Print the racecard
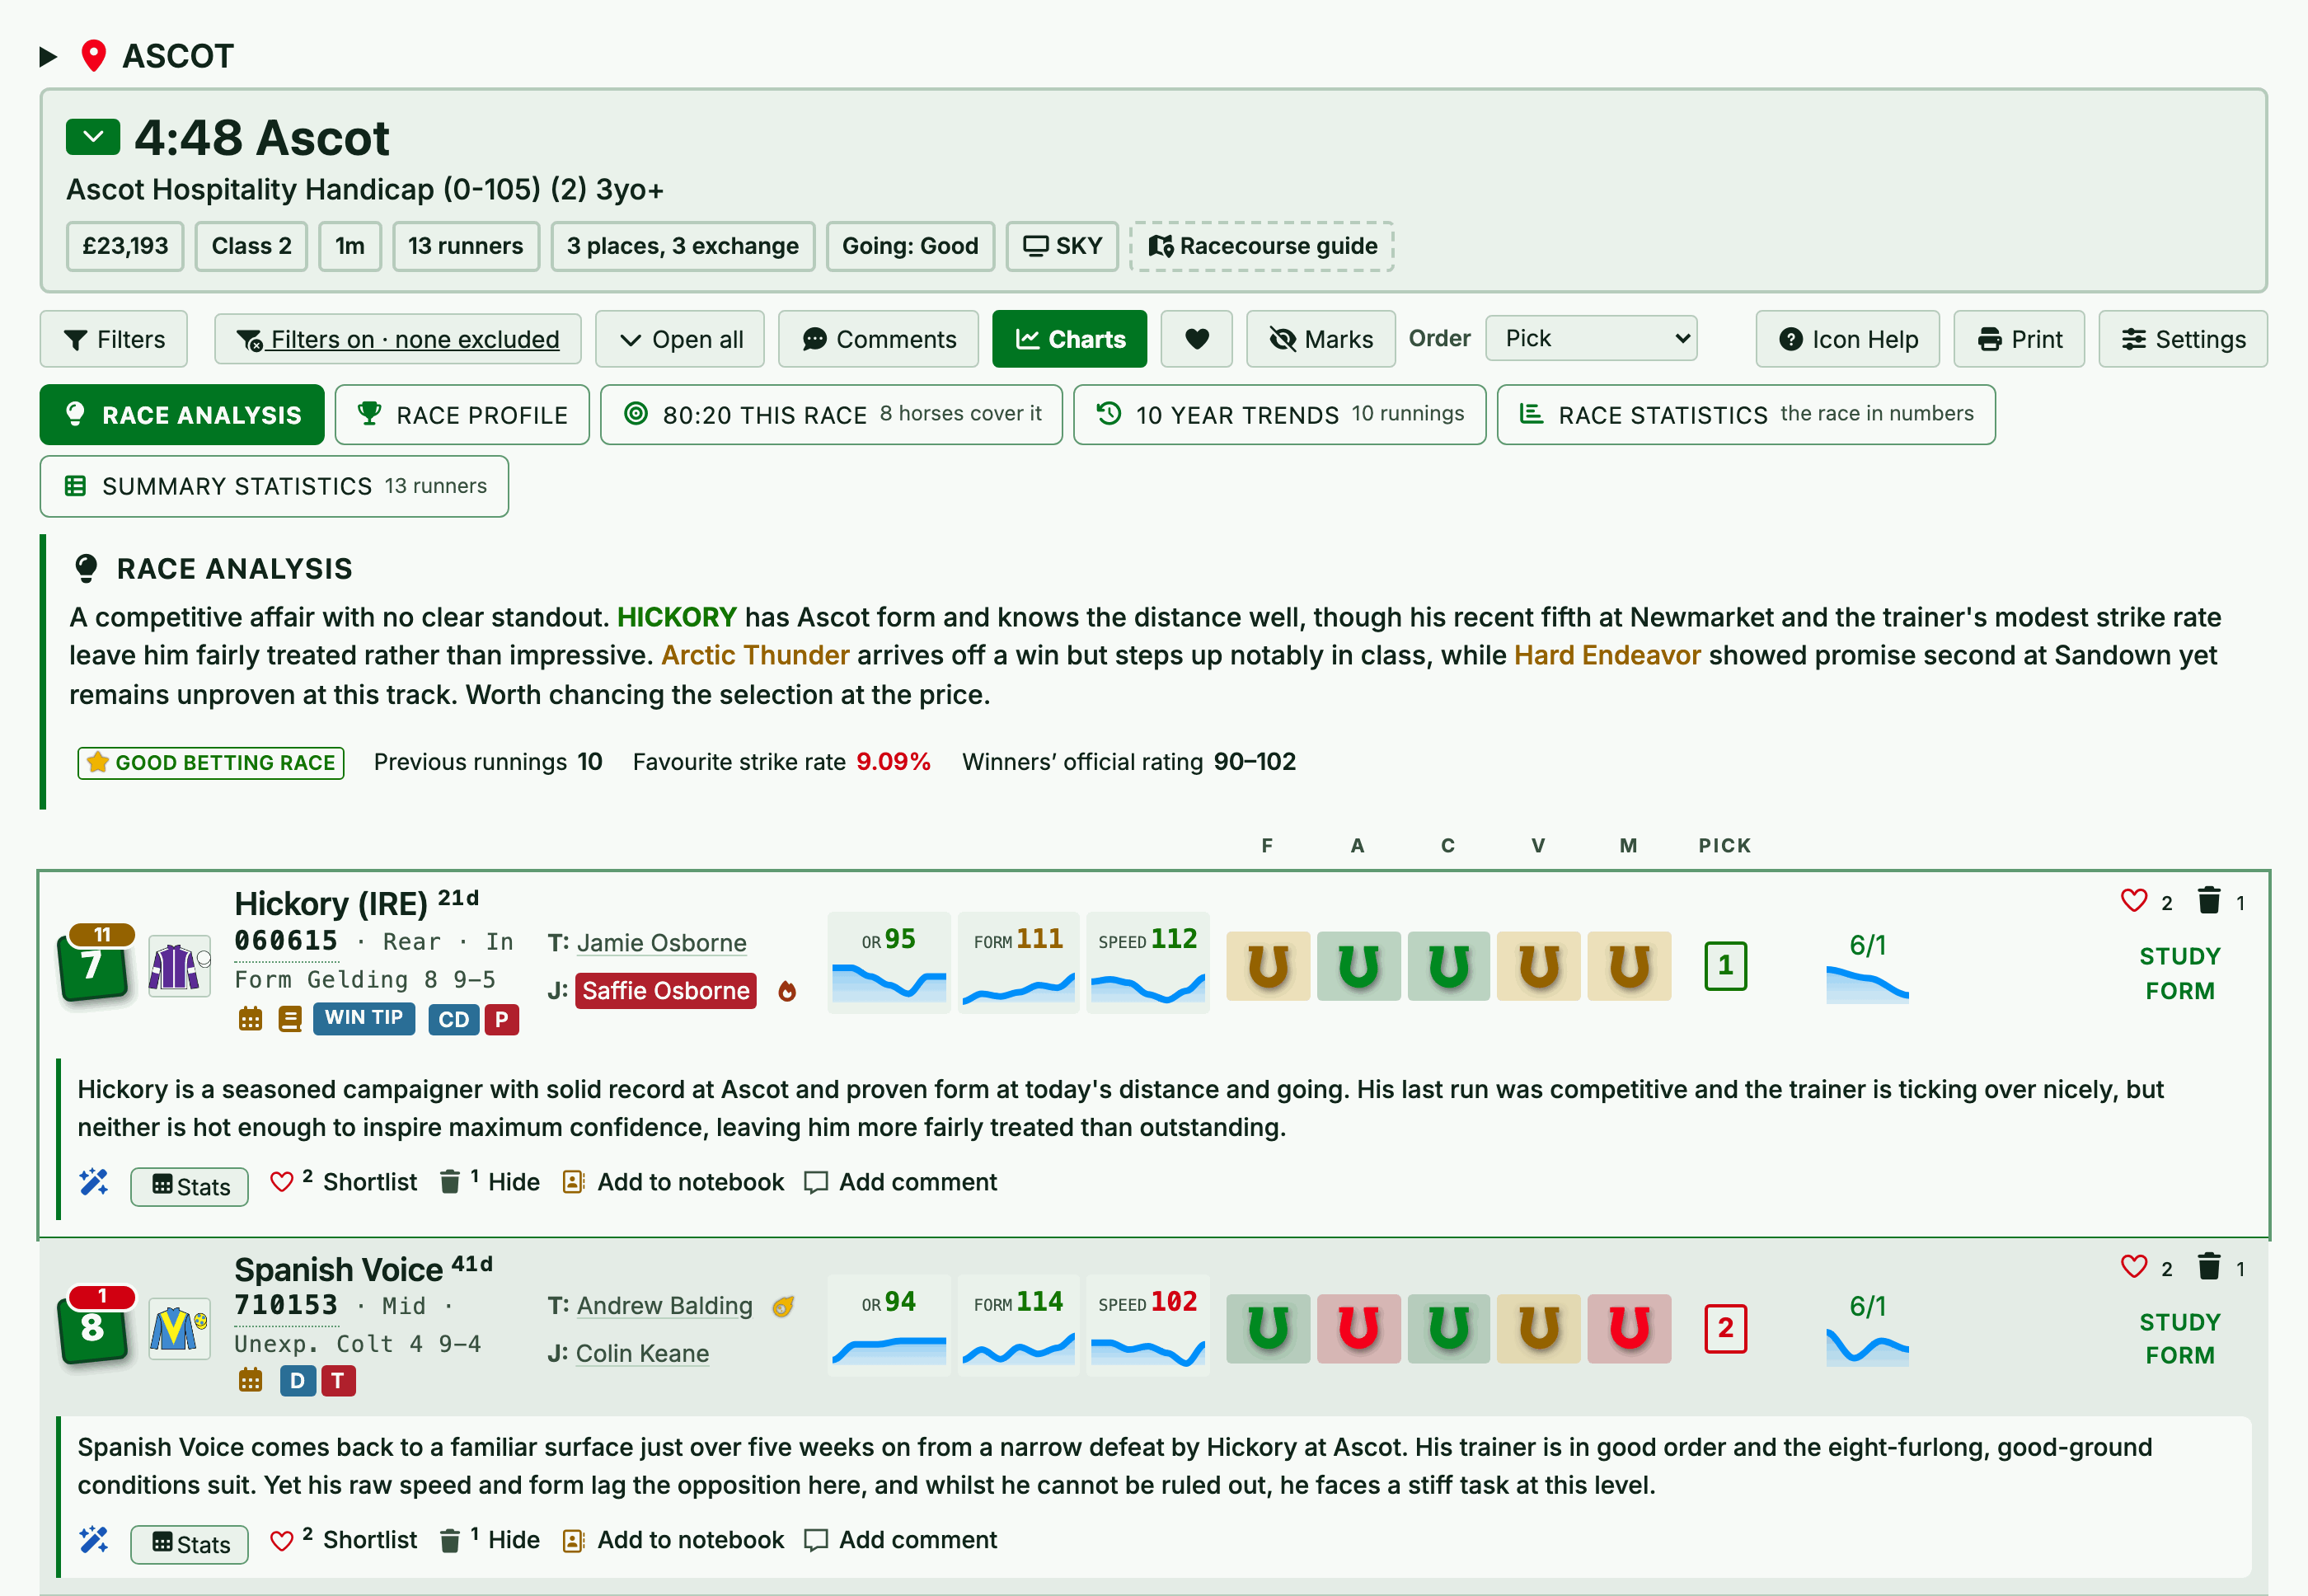Viewport: 2308px width, 1596px height. click(x=2019, y=339)
